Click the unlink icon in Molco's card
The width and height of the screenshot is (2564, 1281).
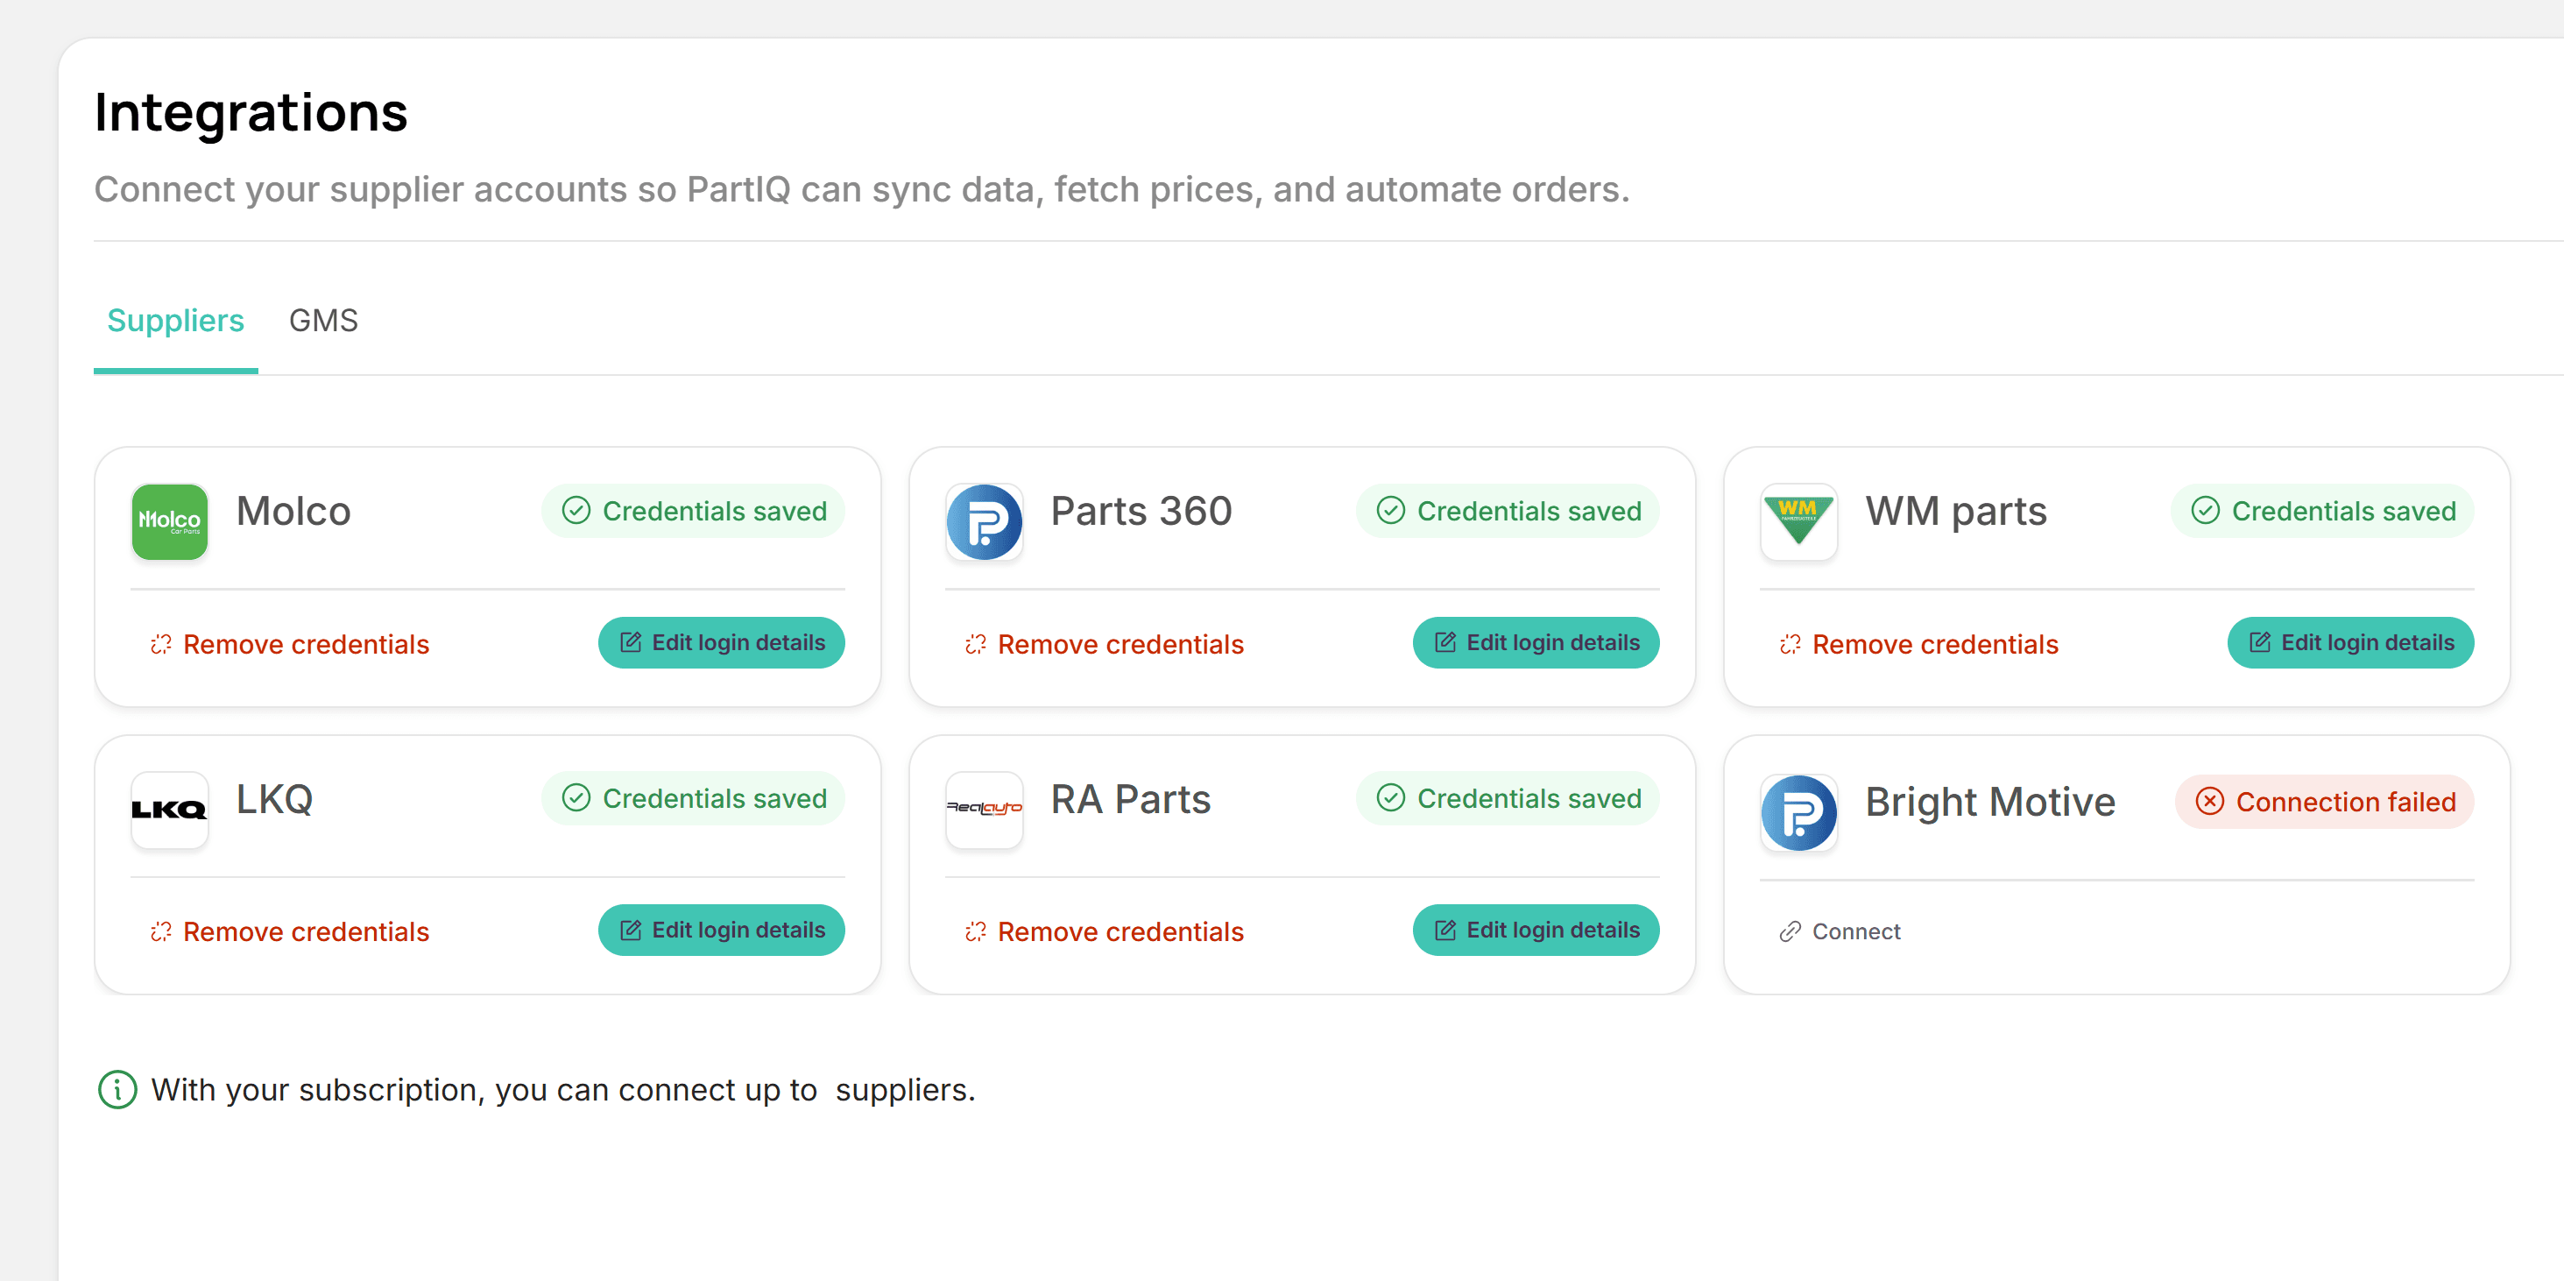tap(161, 645)
